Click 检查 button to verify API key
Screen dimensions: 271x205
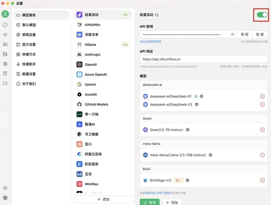pyautogui.click(x=260, y=34)
